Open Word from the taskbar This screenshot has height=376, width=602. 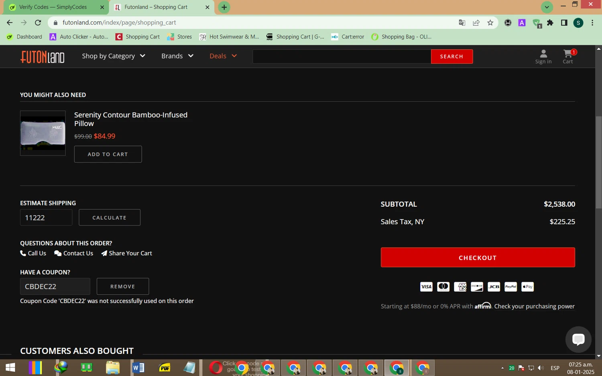[x=138, y=368]
